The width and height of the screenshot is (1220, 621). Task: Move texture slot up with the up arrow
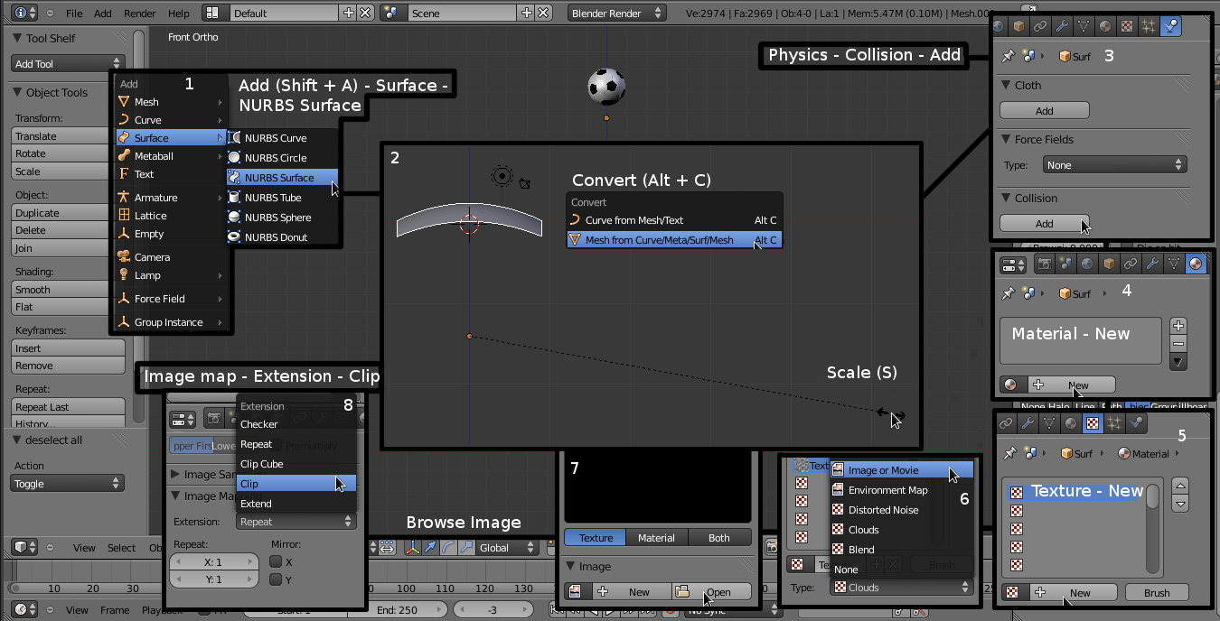click(x=1178, y=484)
